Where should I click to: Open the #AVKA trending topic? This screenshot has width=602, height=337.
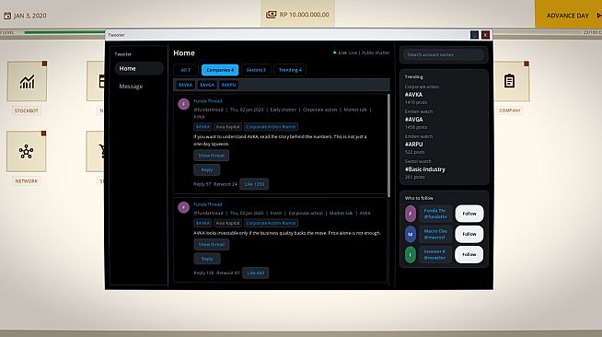pyautogui.click(x=413, y=95)
